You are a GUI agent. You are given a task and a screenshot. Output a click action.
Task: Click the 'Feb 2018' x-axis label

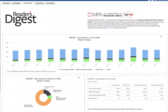coord(132,65)
